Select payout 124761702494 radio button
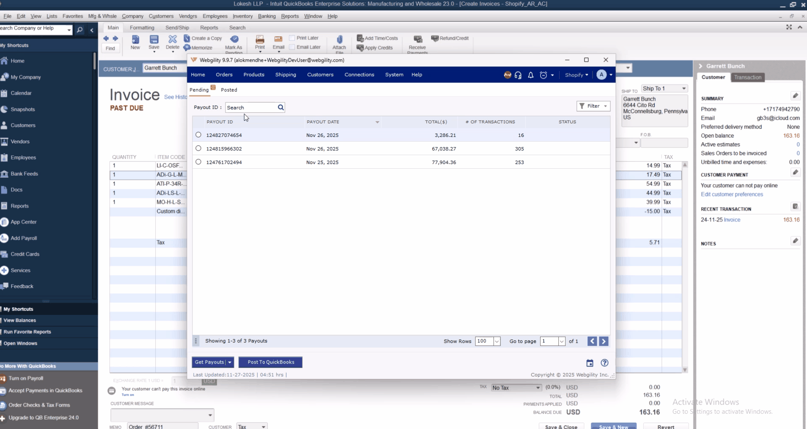Viewport: 807px width, 429px height. tap(198, 162)
